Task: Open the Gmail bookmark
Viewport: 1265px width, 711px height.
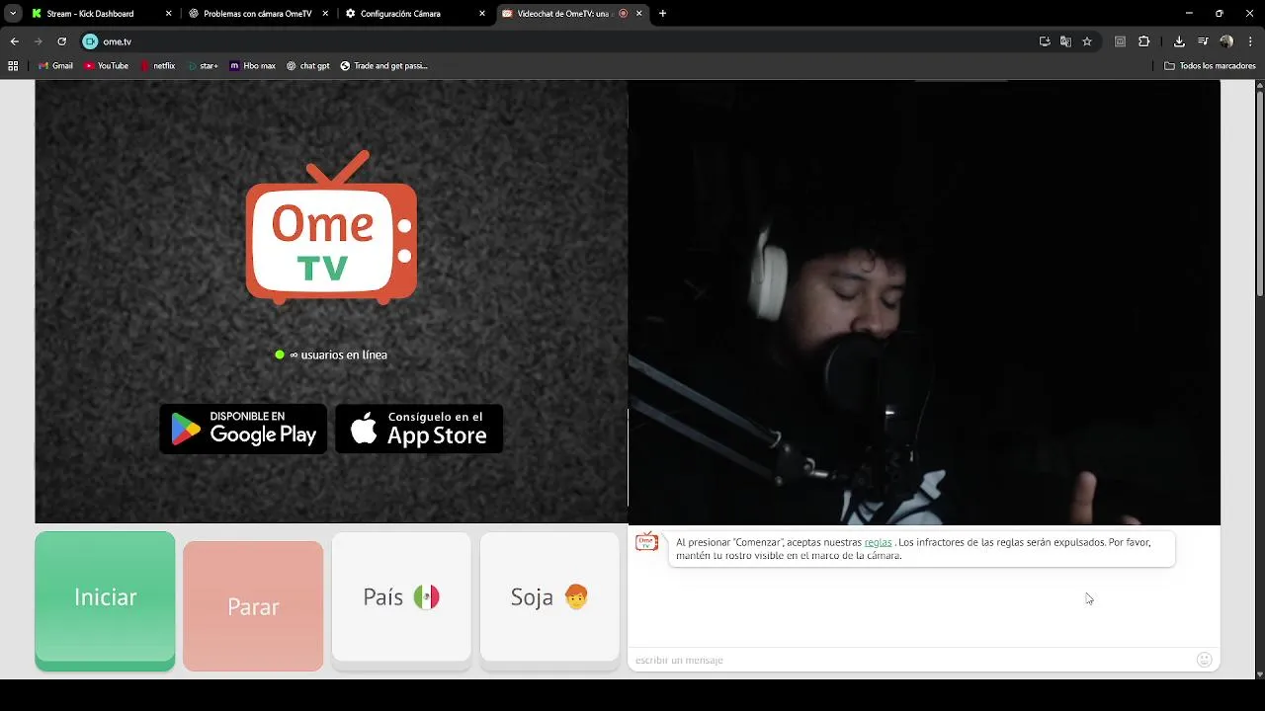Action: (55, 66)
